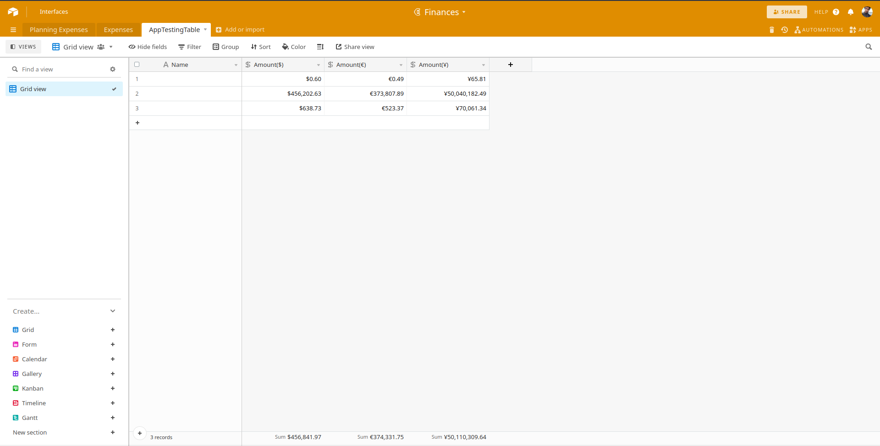Open the notifications bell
This screenshot has height=446, width=880.
point(851,12)
